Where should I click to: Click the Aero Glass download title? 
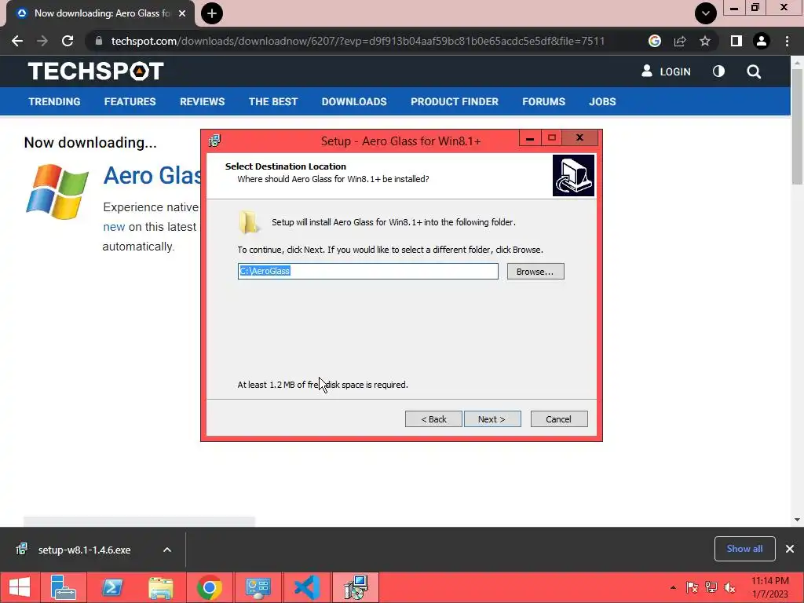tap(152, 175)
